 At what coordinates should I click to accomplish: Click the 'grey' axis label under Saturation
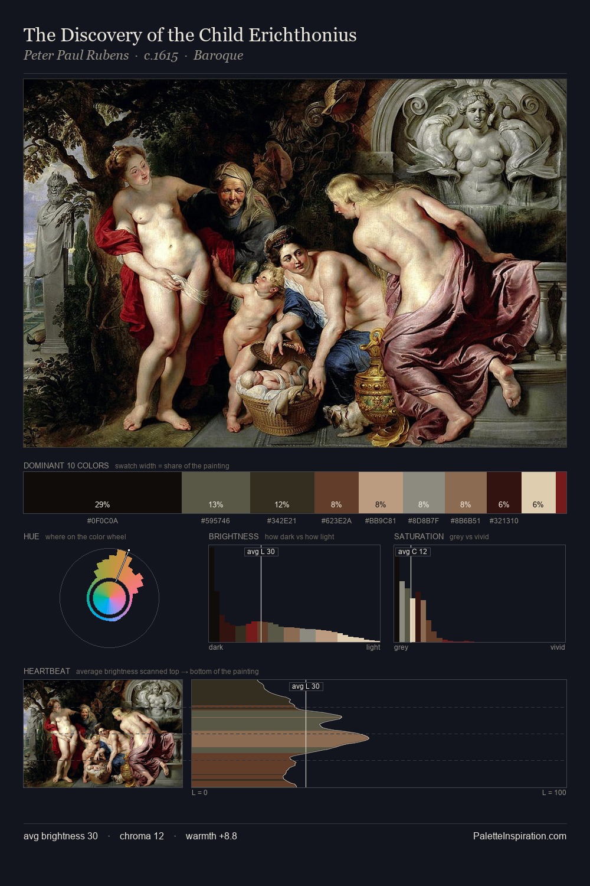coord(401,647)
